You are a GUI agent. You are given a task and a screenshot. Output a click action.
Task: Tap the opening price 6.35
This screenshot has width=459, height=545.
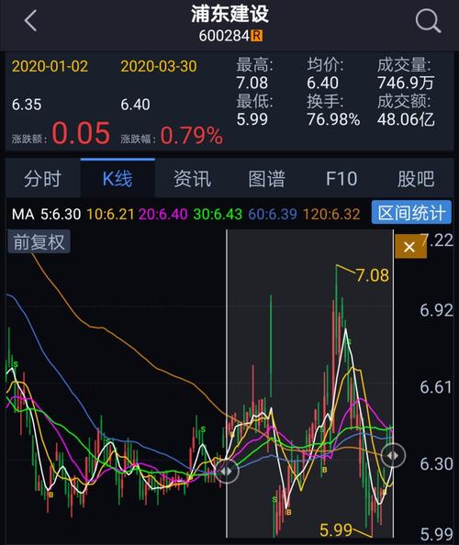(x=27, y=105)
